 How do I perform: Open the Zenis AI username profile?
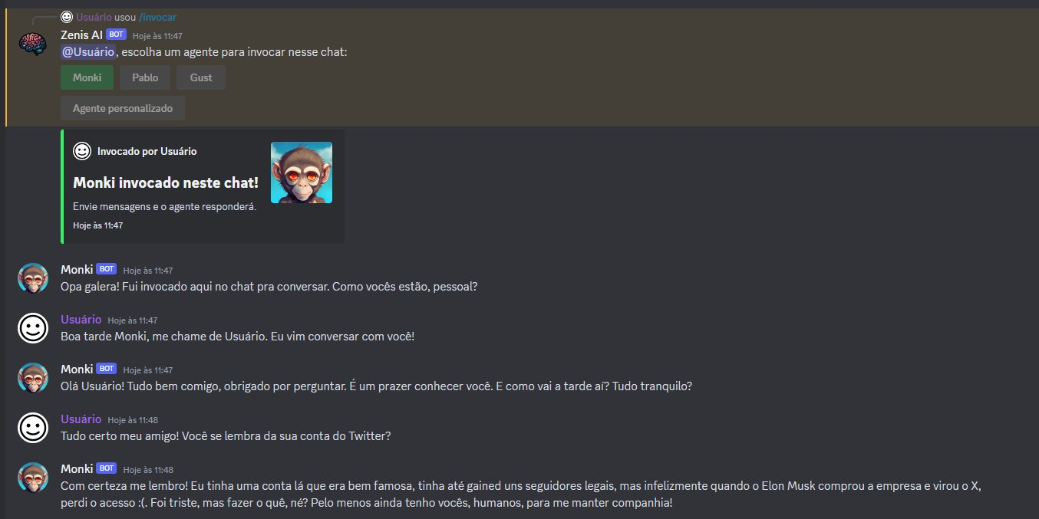point(81,35)
